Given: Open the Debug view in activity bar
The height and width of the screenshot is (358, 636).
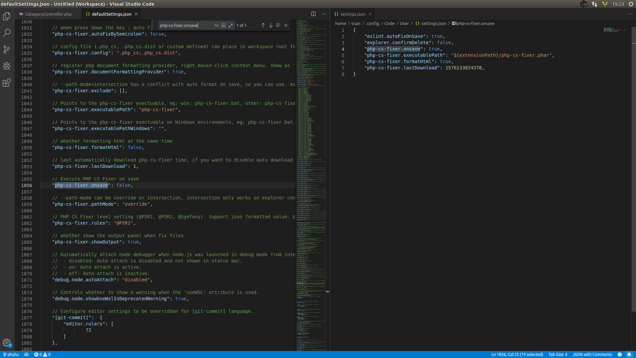Looking at the screenshot, I should coord(7,66).
